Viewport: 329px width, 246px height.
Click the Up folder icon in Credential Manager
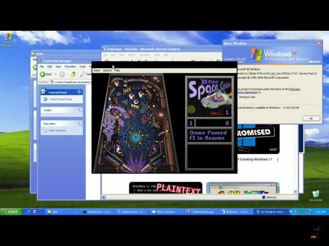[73, 74]
